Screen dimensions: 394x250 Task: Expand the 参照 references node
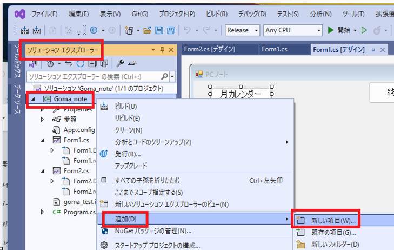[x=43, y=120]
